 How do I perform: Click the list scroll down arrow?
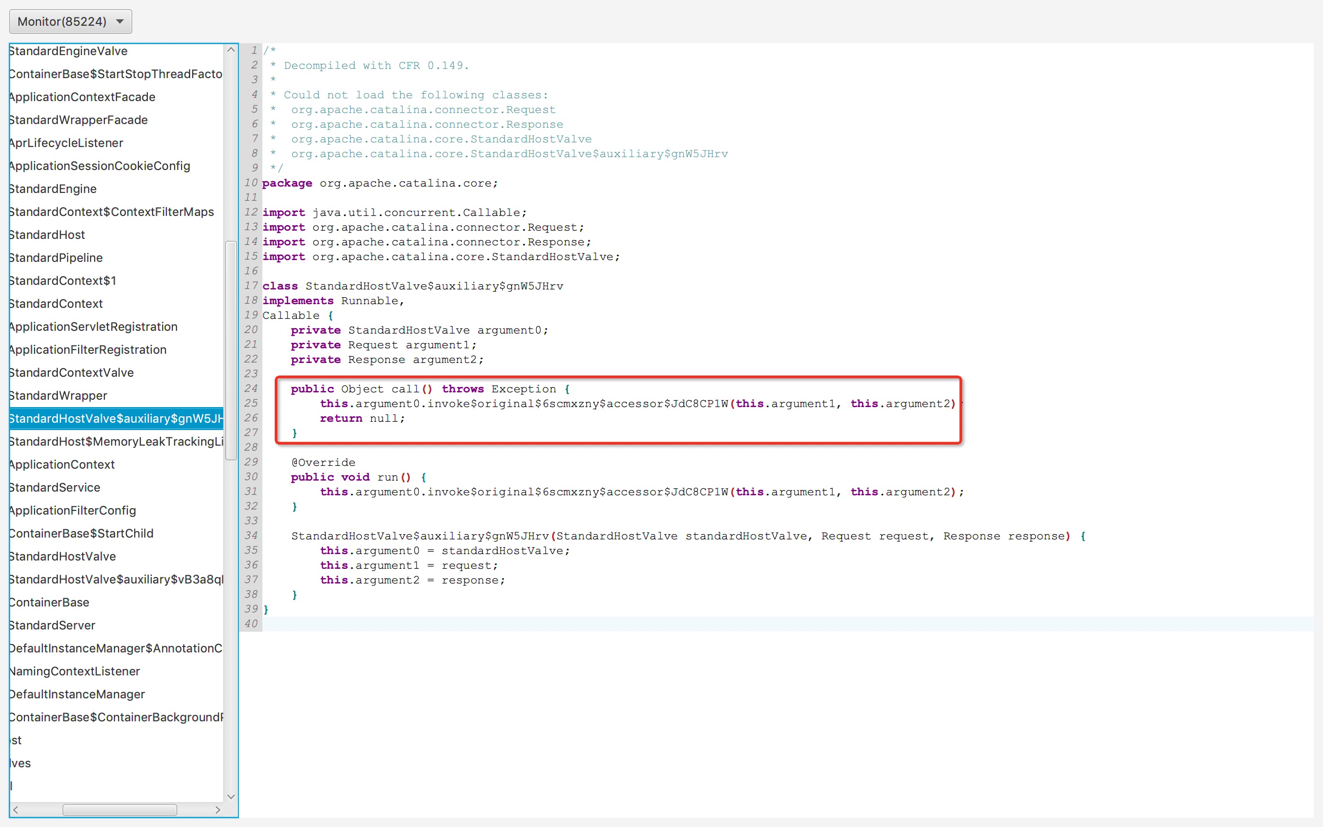(x=231, y=796)
